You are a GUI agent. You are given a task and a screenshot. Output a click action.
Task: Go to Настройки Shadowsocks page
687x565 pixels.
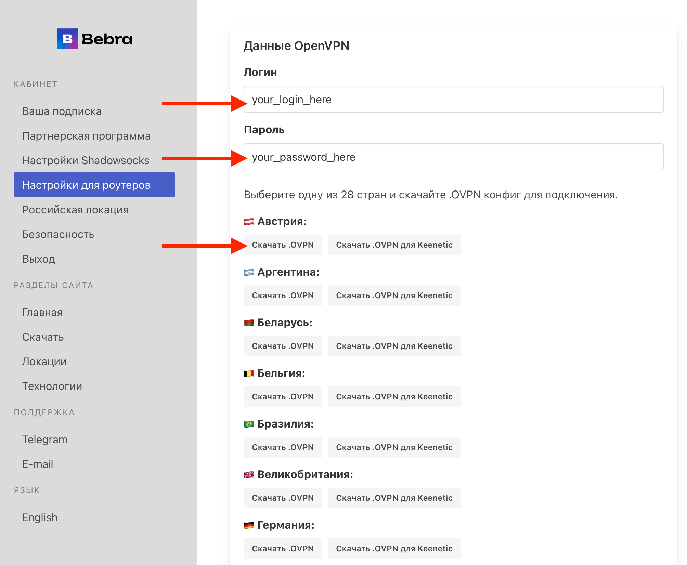[x=86, y=160]
